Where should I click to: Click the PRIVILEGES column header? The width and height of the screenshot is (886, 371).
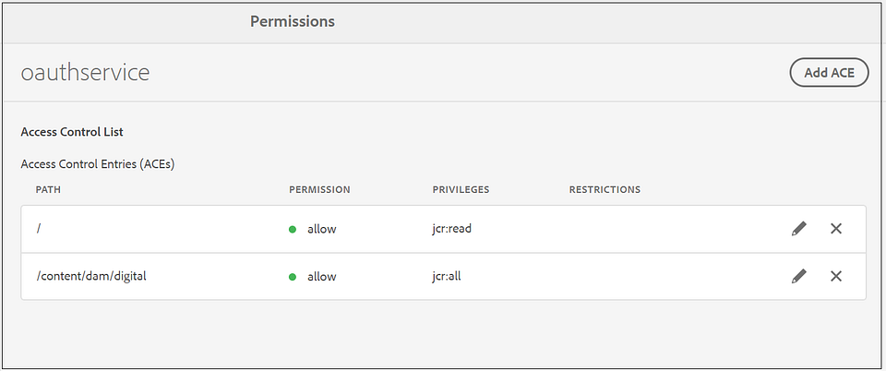pos(461,190)
